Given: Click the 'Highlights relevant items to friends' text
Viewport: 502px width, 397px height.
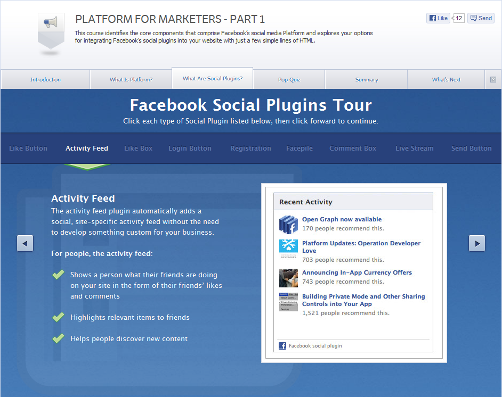Looking at the screenshot, I should pyautogui.click(x=130, y=317).
